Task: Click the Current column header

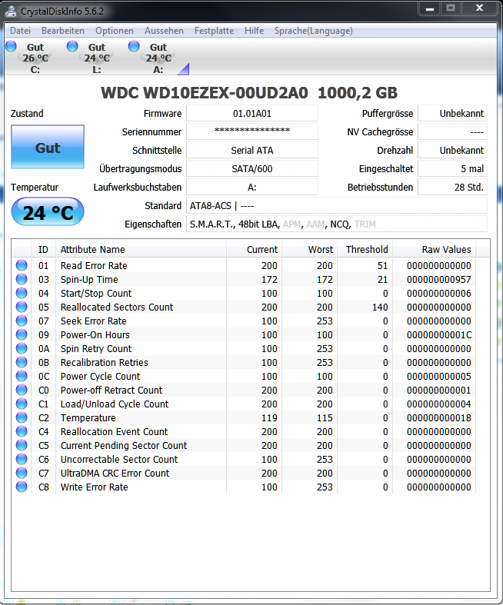Action: pos(254,250)
